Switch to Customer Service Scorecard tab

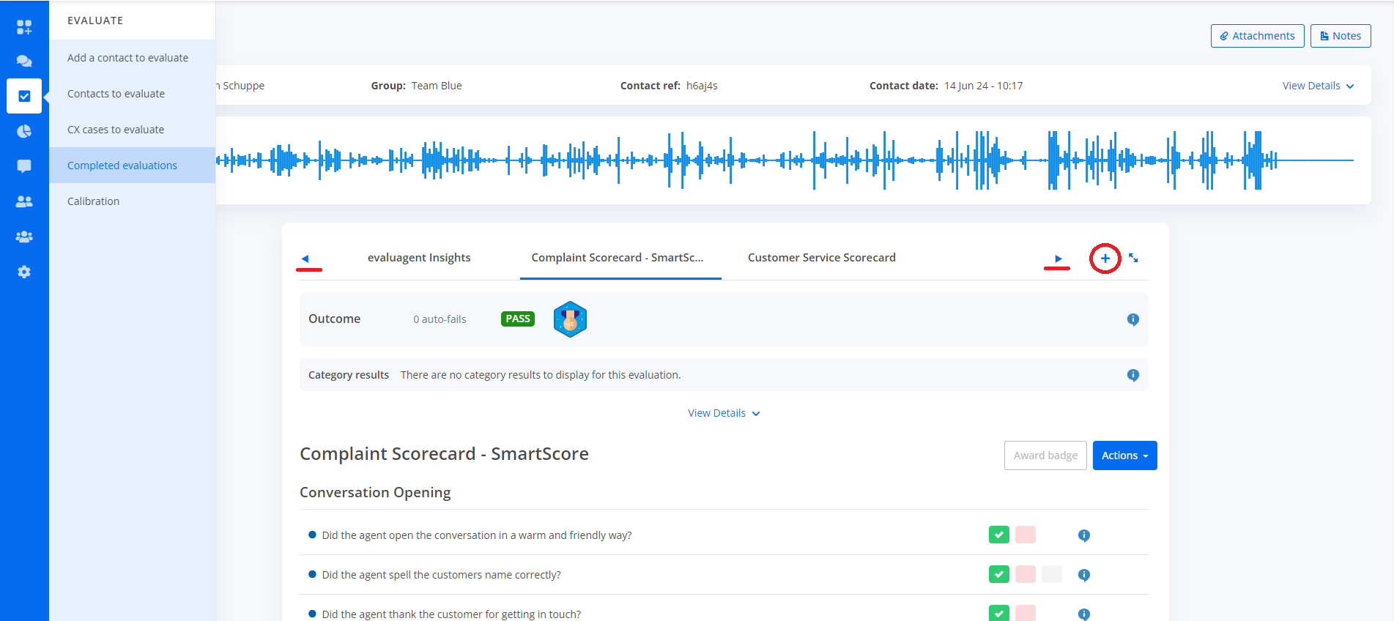click(x=822, y=258)
